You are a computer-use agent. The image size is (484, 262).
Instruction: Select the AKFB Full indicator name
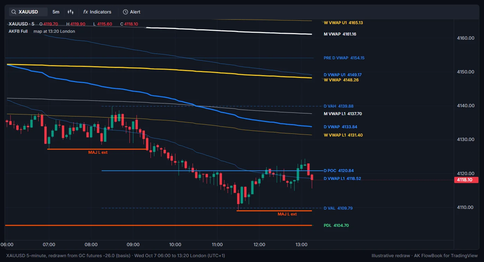tap(18, 31)
